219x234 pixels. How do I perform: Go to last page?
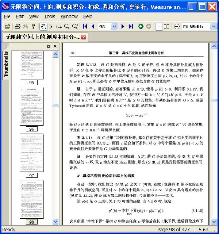click(131, 27)
